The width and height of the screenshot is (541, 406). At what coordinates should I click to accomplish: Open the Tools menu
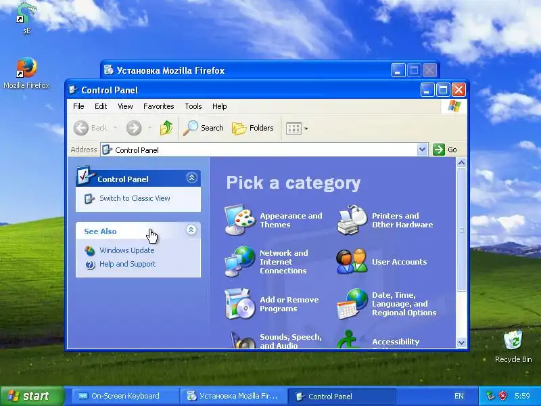[x=193, y=106]
